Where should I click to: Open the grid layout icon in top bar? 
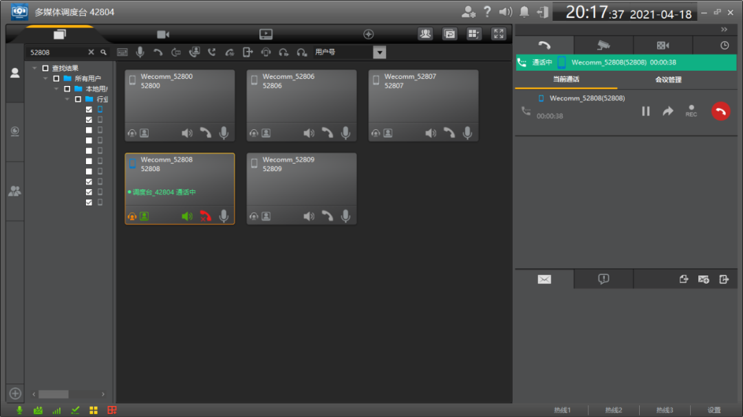pyautogui.click(x=473, y=34)
